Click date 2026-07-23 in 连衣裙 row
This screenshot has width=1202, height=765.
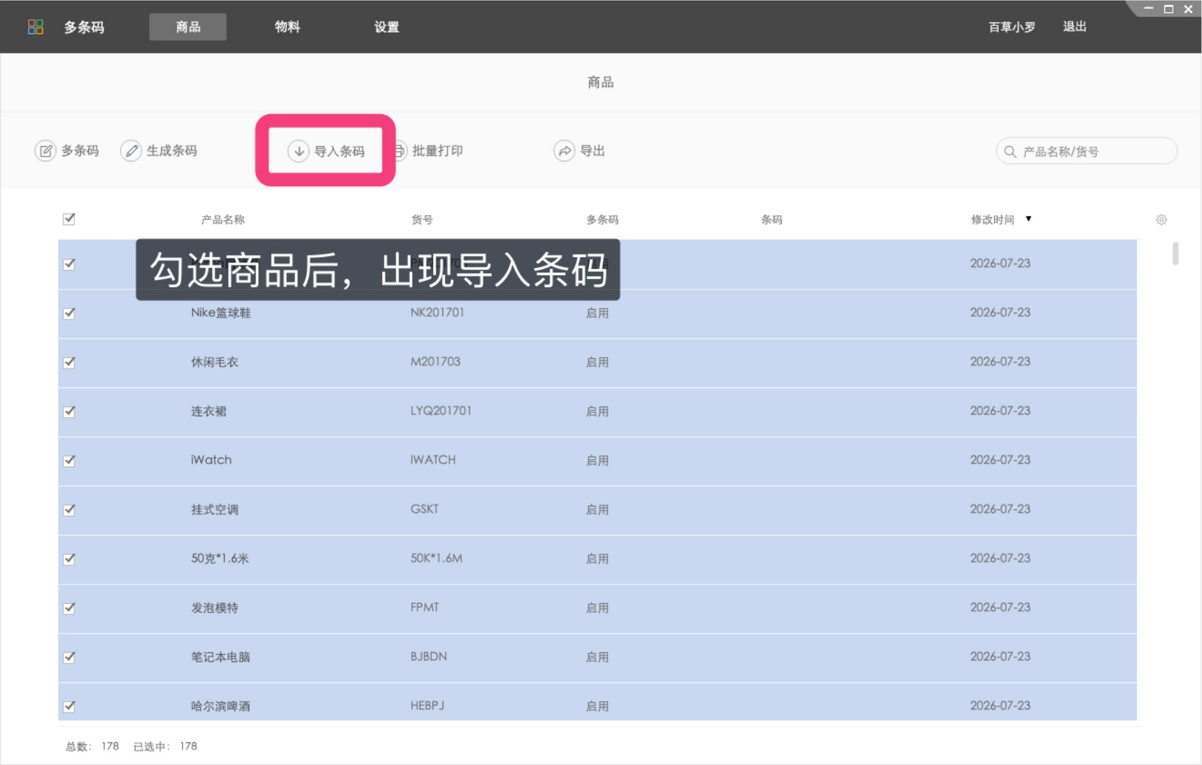(1000, 411)
